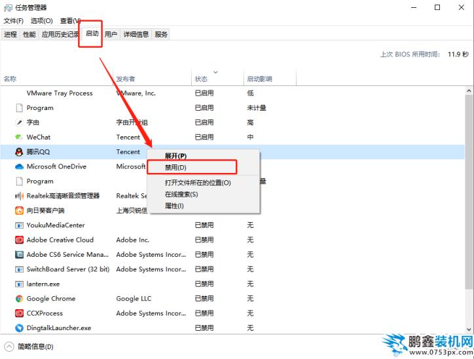Click the scrollbar down arrow
The image size is (474, 359).
click(x=469, y=330)
